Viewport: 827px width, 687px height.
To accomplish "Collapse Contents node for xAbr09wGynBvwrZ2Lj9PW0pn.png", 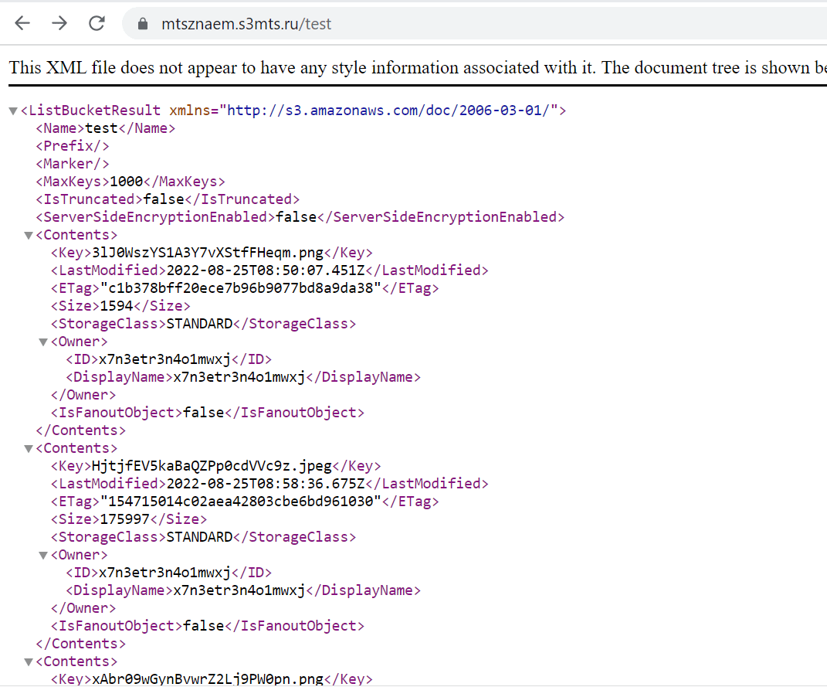I will pos(29,661).
